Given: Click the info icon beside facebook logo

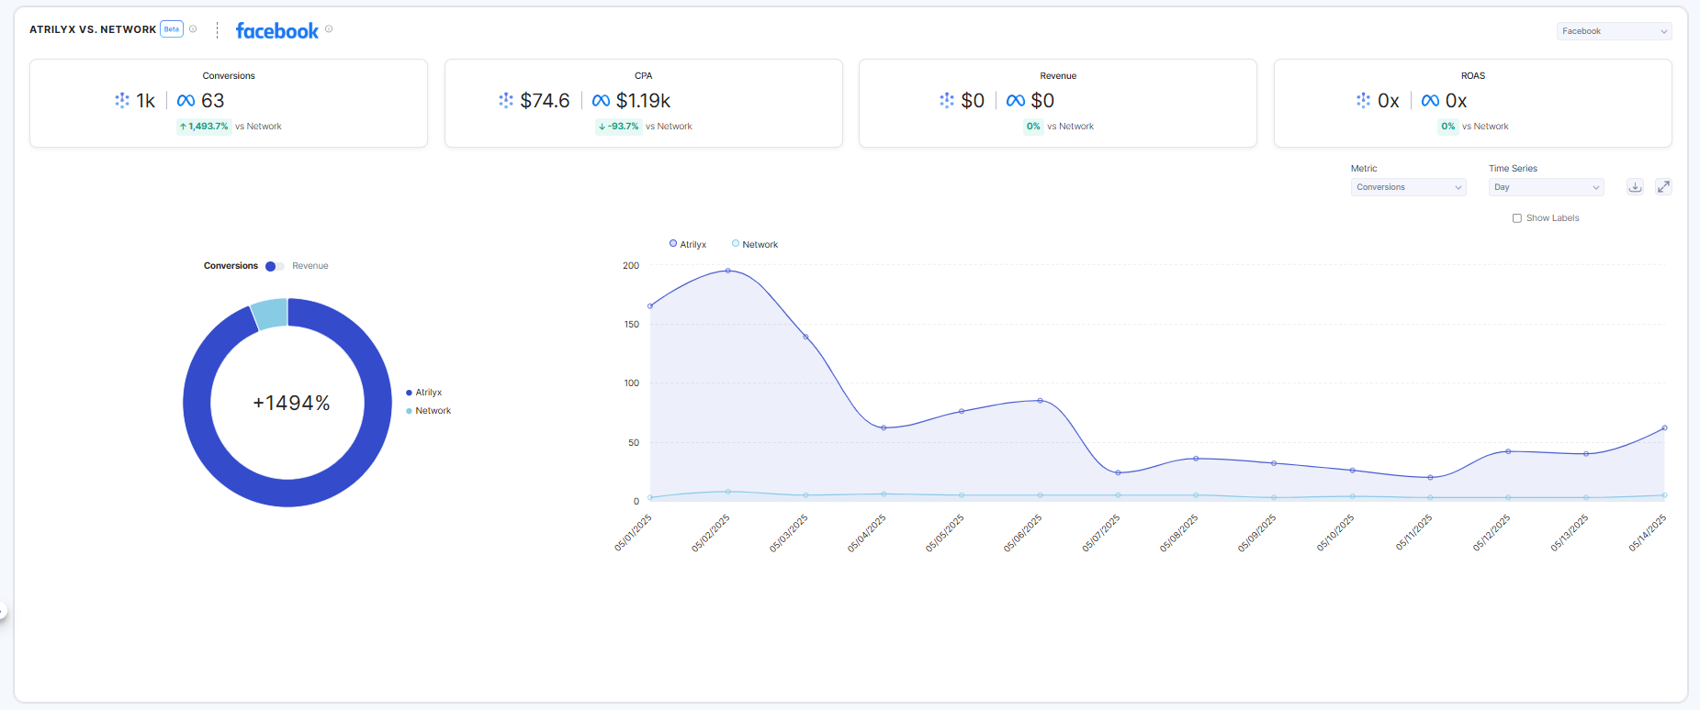Looking at the screenshot, I should [x=329, y=29].
